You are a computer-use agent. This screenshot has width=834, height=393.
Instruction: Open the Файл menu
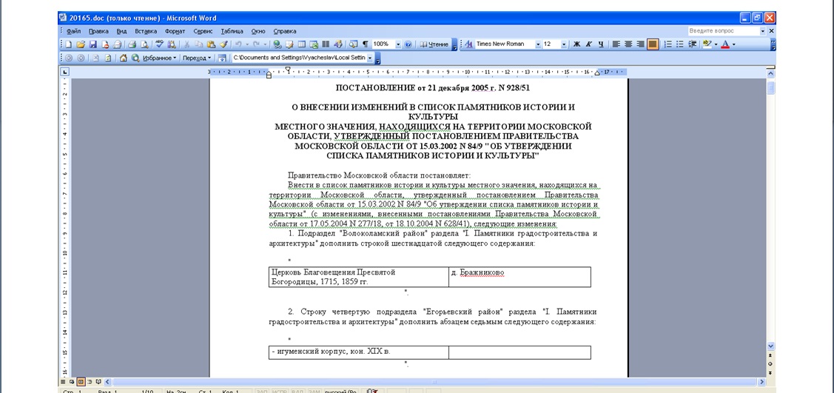coord(73,31)
